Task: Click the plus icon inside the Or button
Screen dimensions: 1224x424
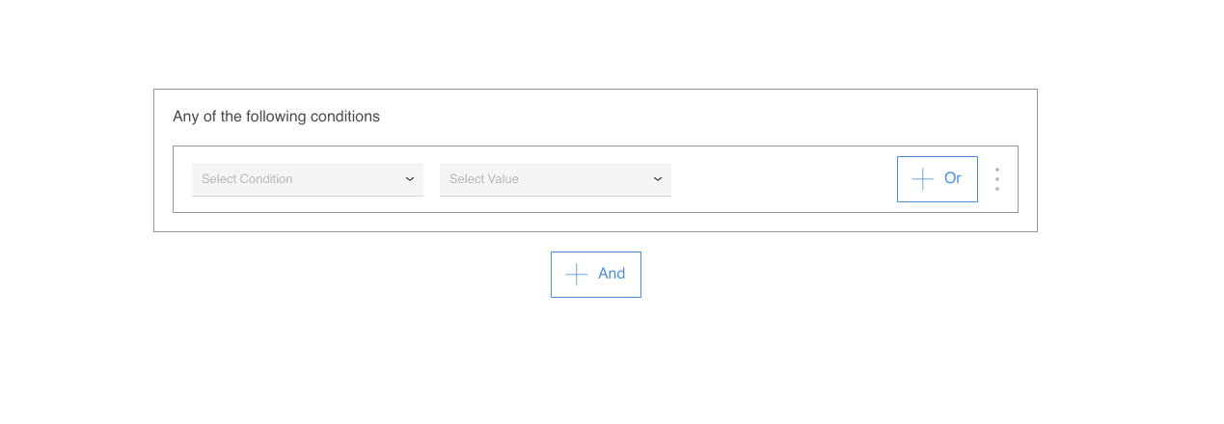Action: pos(923,179)
